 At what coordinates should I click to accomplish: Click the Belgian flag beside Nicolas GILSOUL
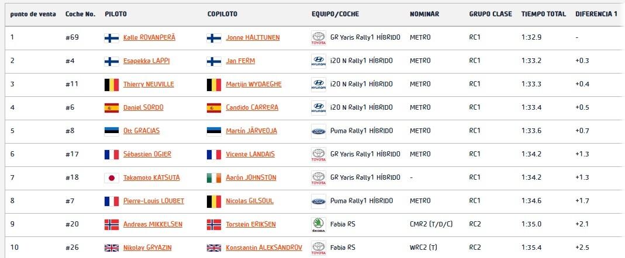click(214, 201)
